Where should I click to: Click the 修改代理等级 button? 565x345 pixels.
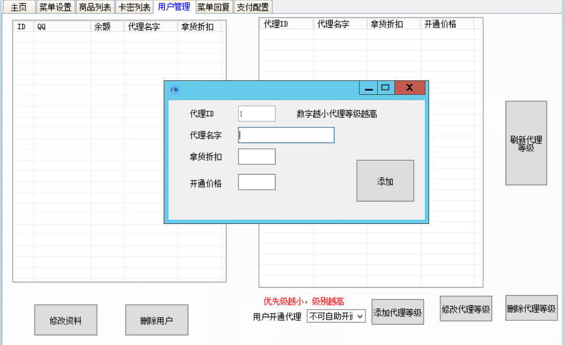466,309
